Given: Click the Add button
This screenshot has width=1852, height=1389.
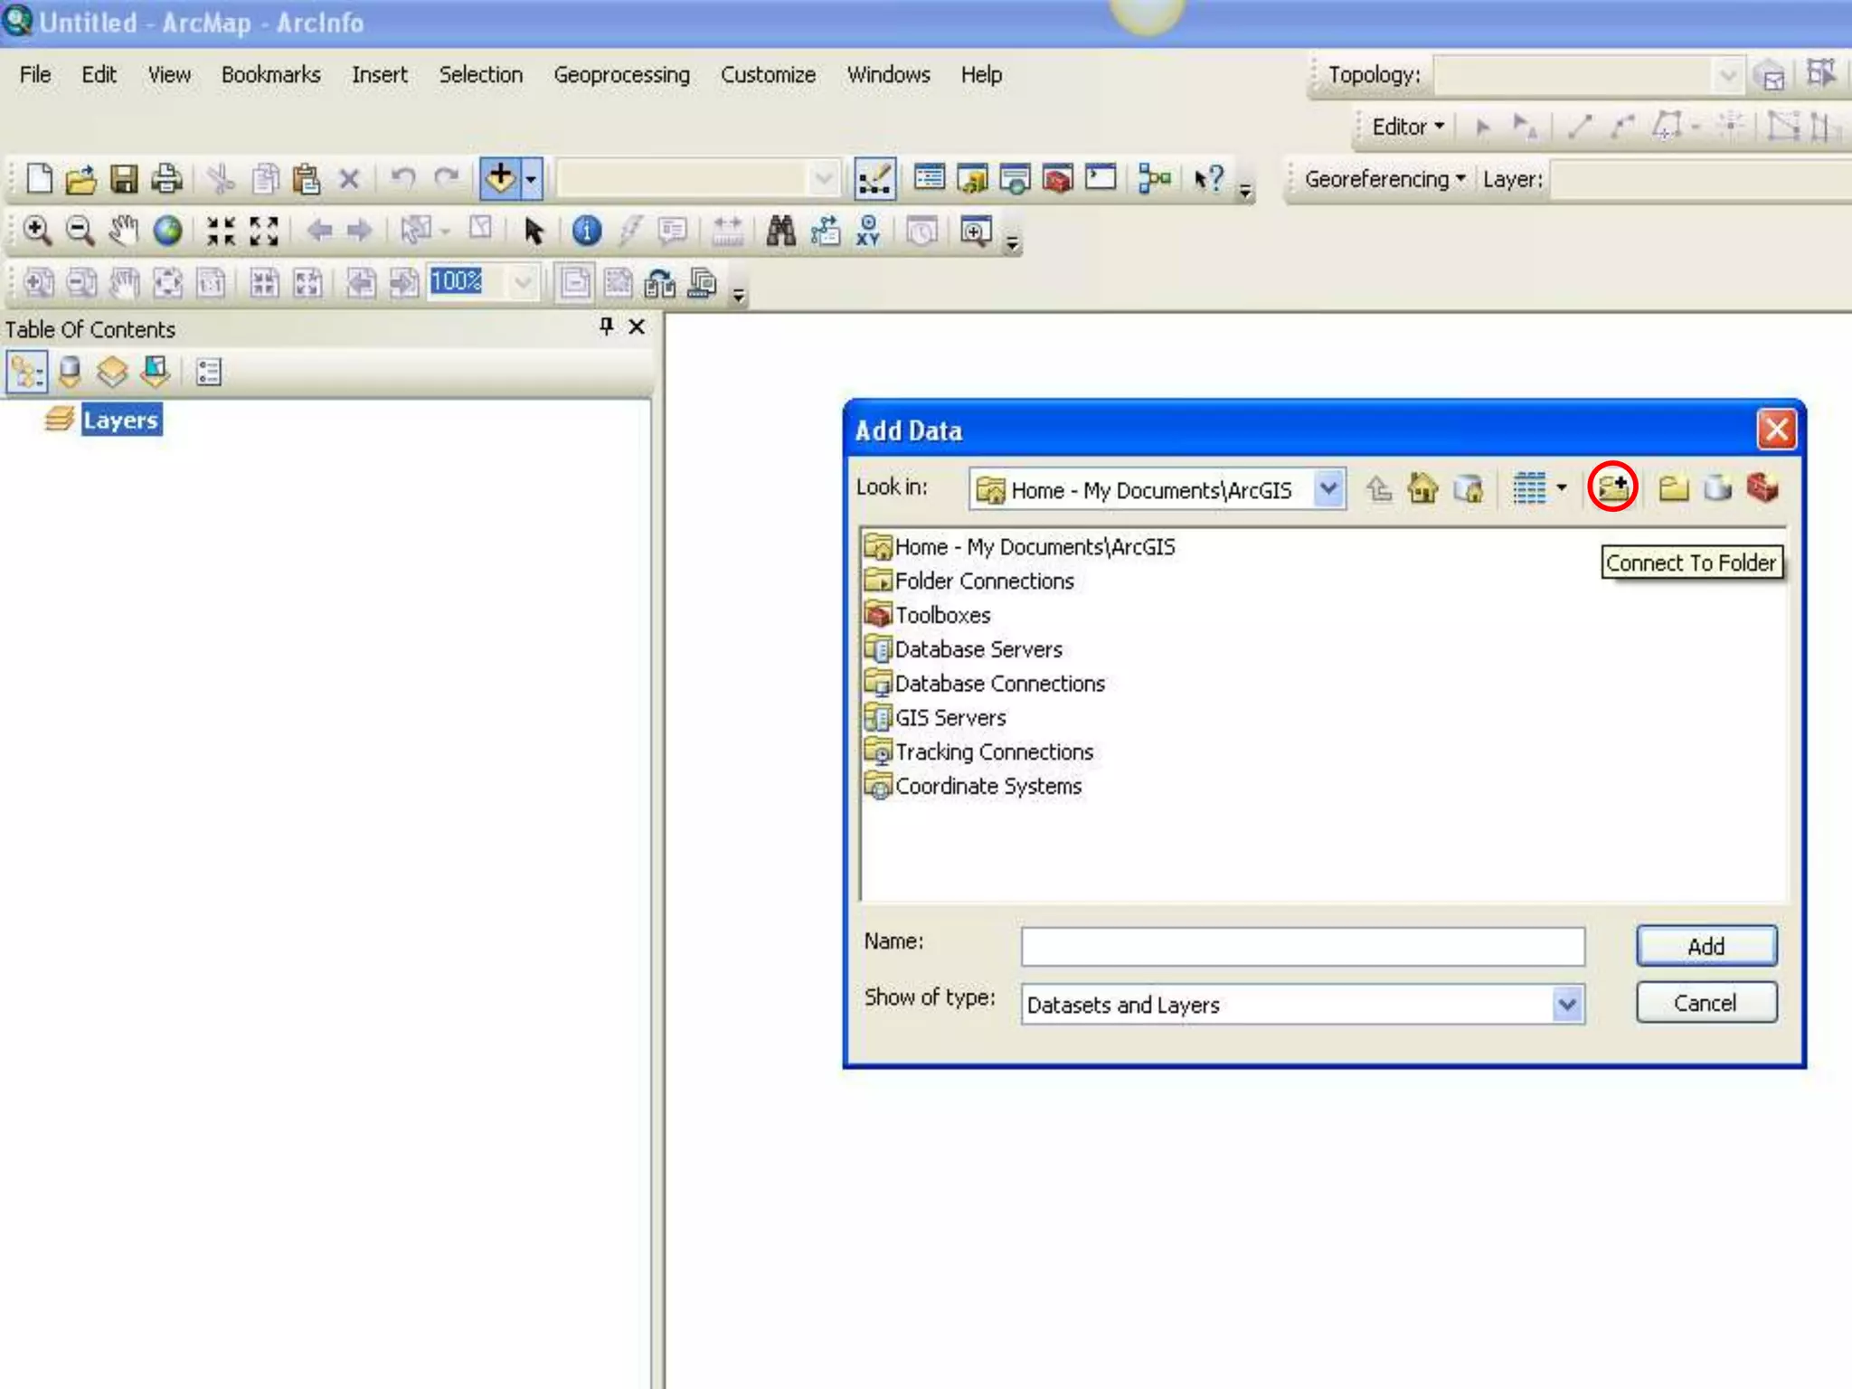Looking at the screenshot, I should pos(1706,946).
